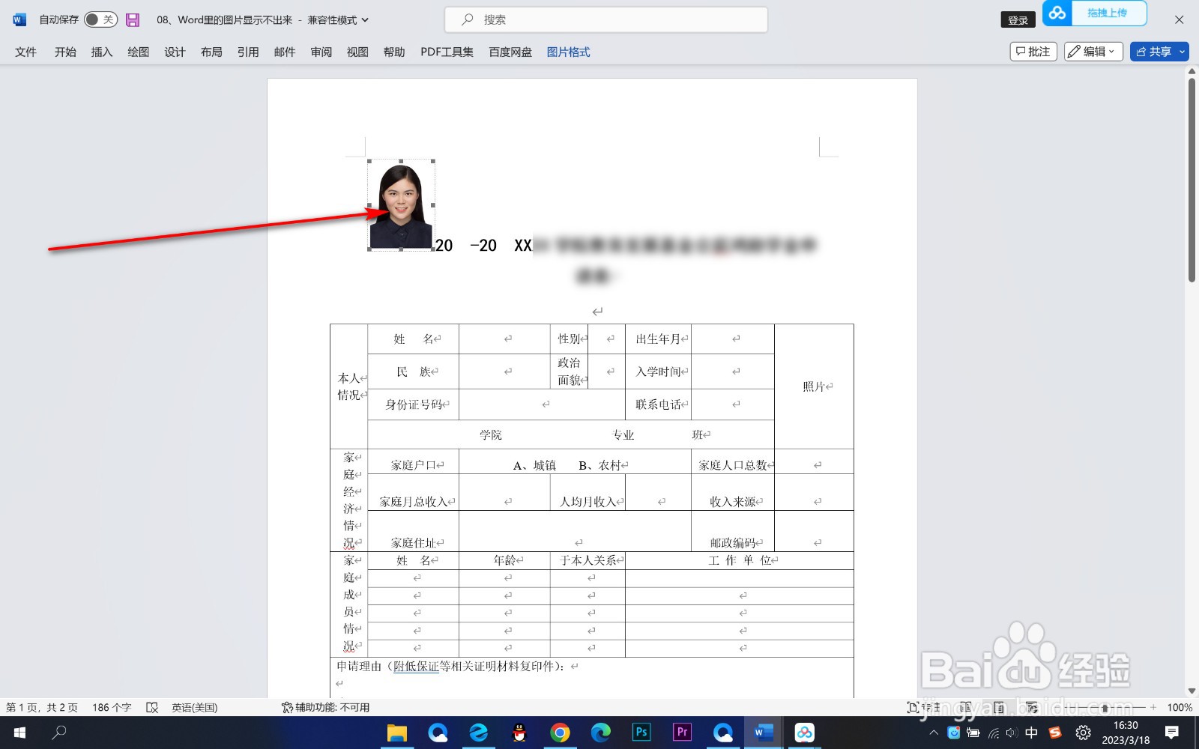Click the 登录 button
Image resolution: width=1199 pixels, height=749 pixels.
point(1017,19)
